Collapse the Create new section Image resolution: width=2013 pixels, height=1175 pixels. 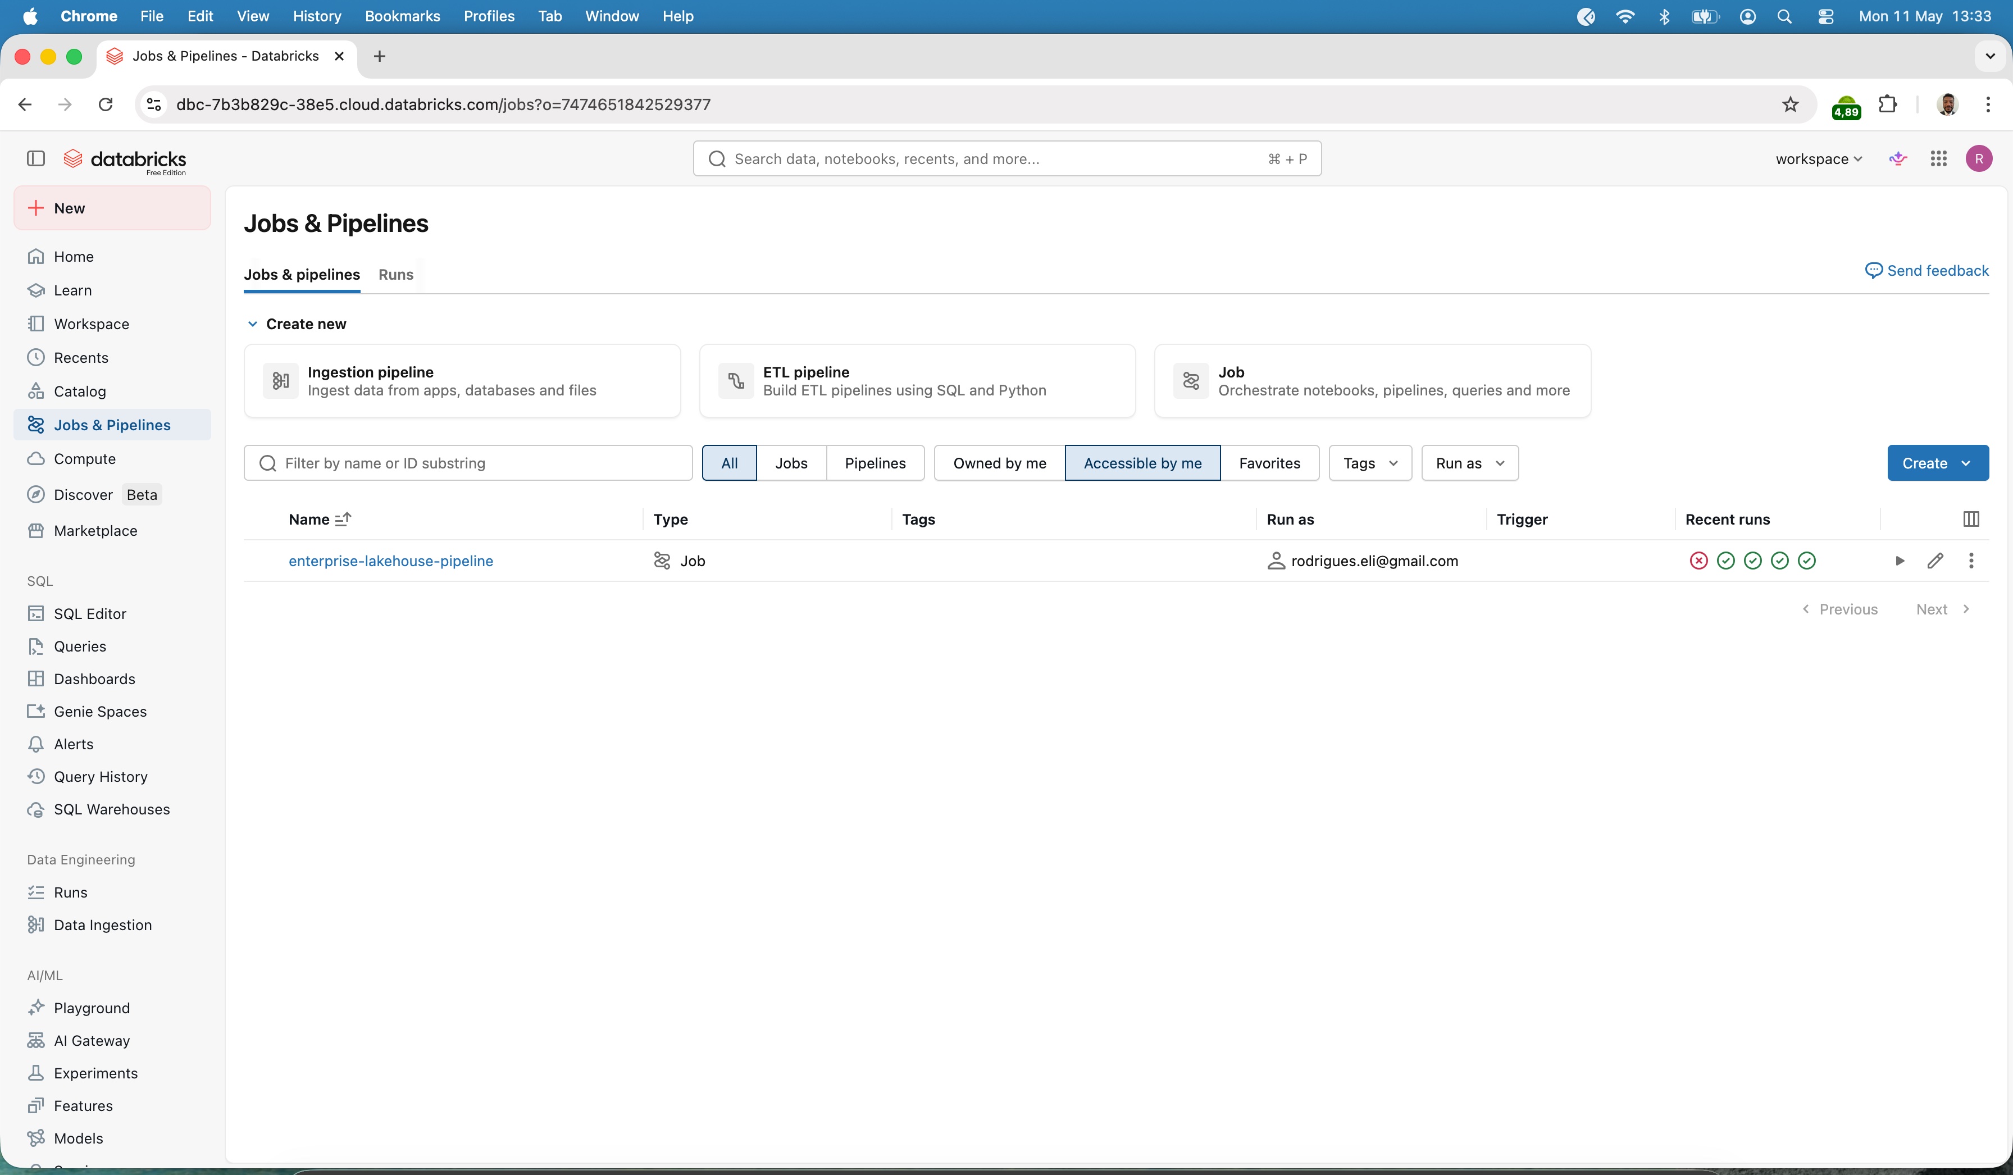click(x=252, y=324)
